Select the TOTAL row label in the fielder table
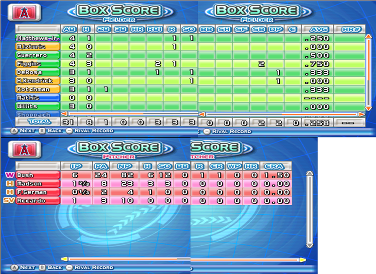The width and height of the screenshot is (376, 274). (38, 122)
